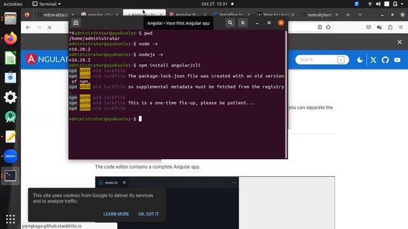The height and width of the screenshot is (229, 408).
Task: Open Angular YouTube icon link
Action: 397,60
